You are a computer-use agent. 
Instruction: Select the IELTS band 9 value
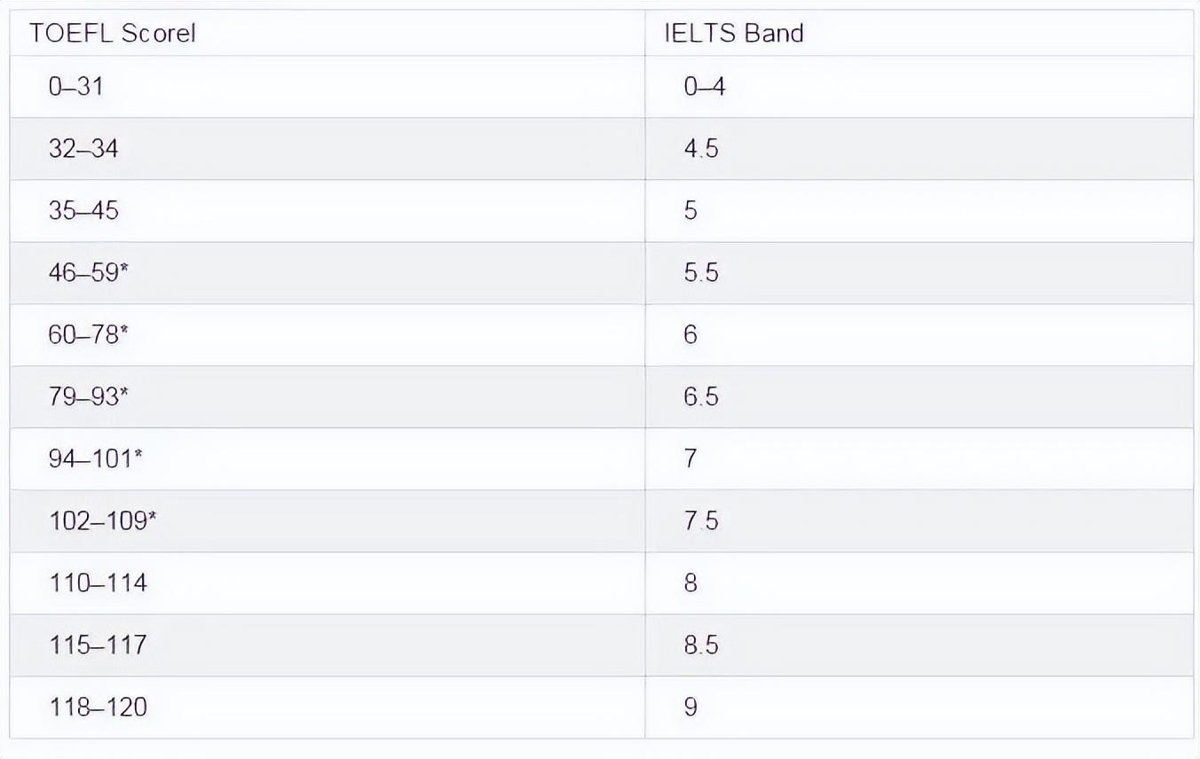pos(691,707)
